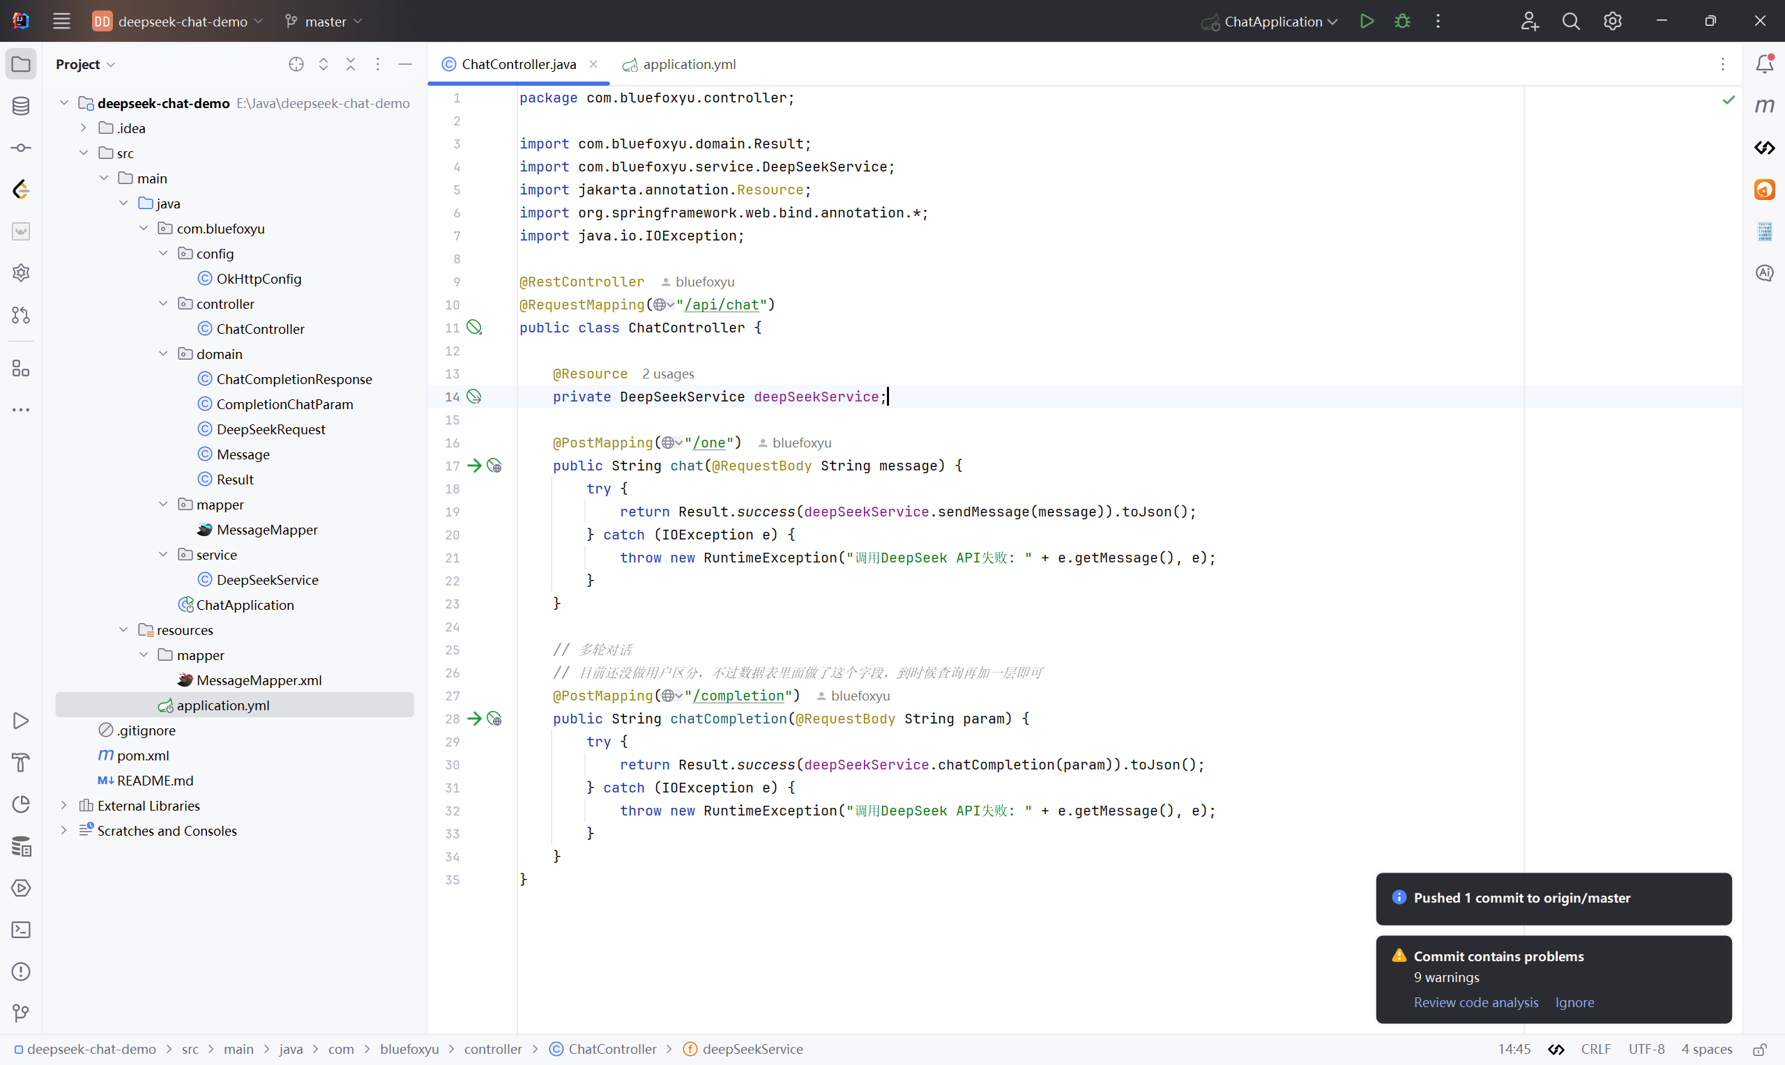Toggle the Project panel sidebar button
Viewport: 1785px width, 1065px height.
21,64
